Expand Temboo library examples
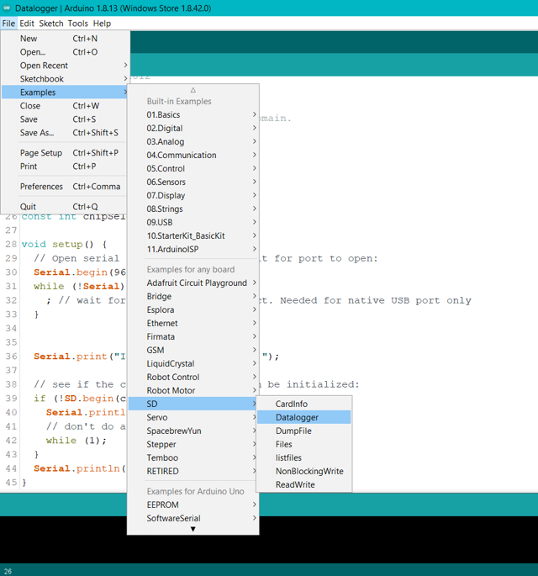 tap(193, 457)
